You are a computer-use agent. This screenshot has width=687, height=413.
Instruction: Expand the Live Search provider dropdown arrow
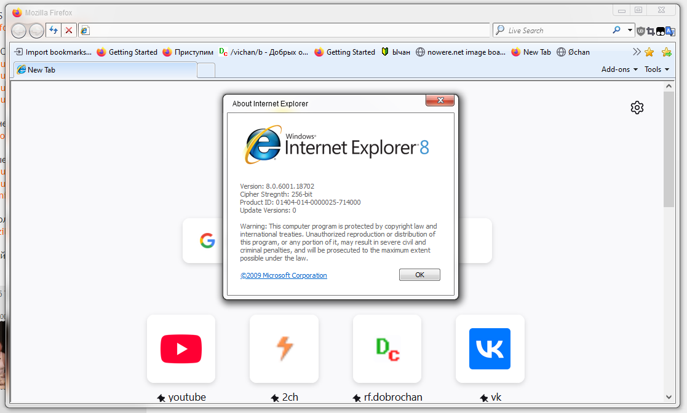(630, 30)
